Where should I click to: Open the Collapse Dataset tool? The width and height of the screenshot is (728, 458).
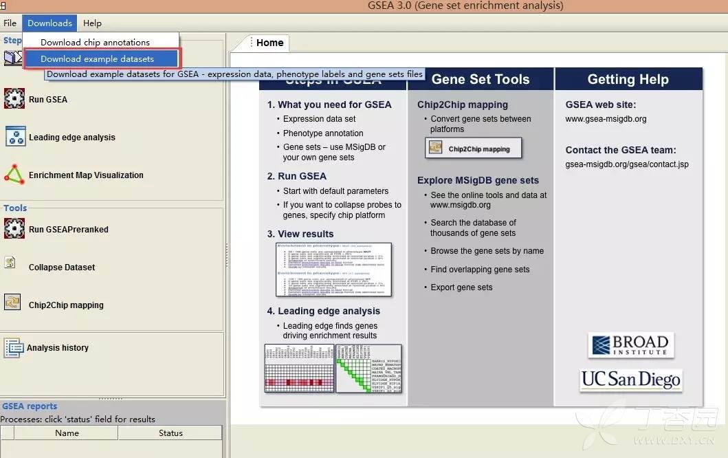click(x=62, y=267)
